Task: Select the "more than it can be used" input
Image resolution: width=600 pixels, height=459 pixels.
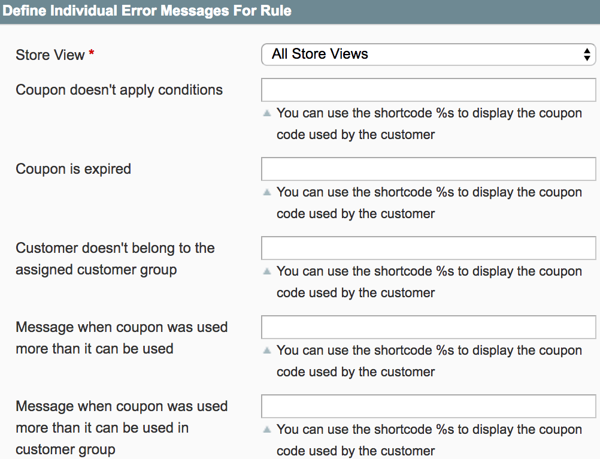Action: pos(428,327)
